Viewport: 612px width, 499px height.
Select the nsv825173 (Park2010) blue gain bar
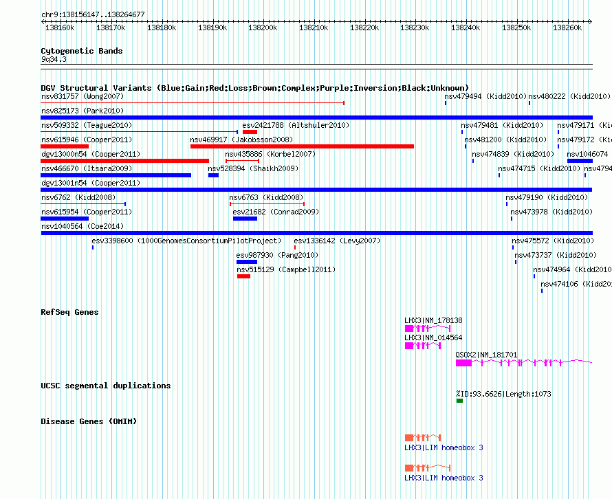[x=316, y=118]
